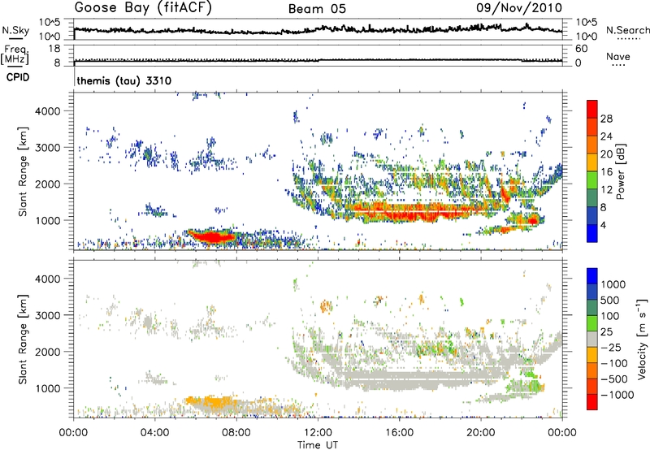The height and width of the screenshot is (450, 650).
Task: Click the "N.Sky" legend label
Action: click(x=15, y=30)
